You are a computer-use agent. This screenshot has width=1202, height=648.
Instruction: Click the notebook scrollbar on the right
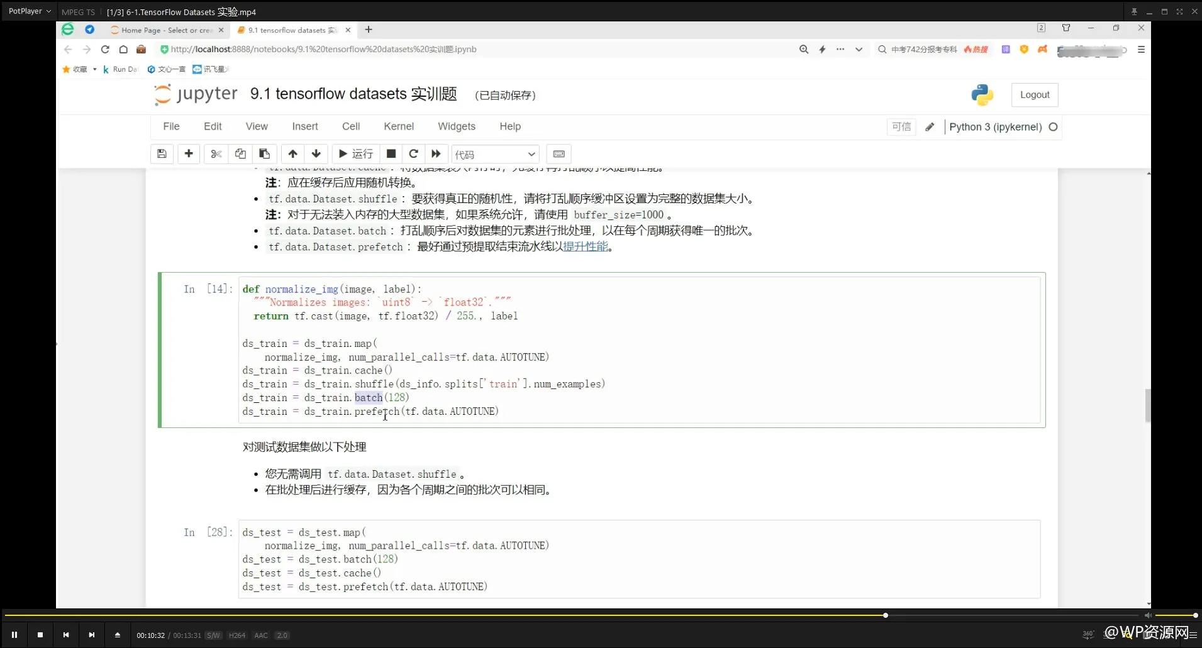(x=1147, y=405)
